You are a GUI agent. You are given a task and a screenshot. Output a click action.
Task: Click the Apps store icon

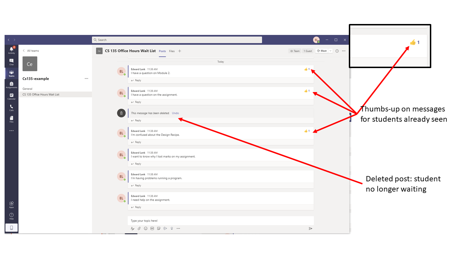coord(11,204)
